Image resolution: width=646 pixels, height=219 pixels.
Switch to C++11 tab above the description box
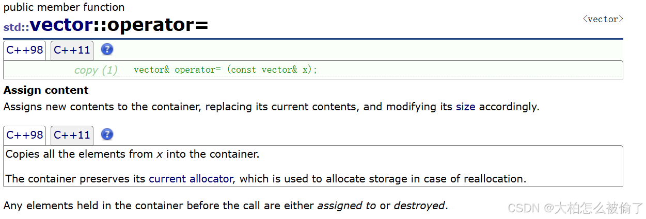72,136
